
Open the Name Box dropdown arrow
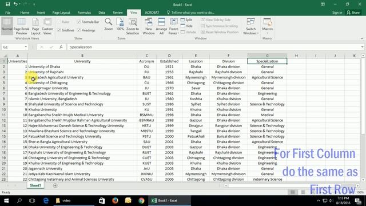click(x=26, y=47)
